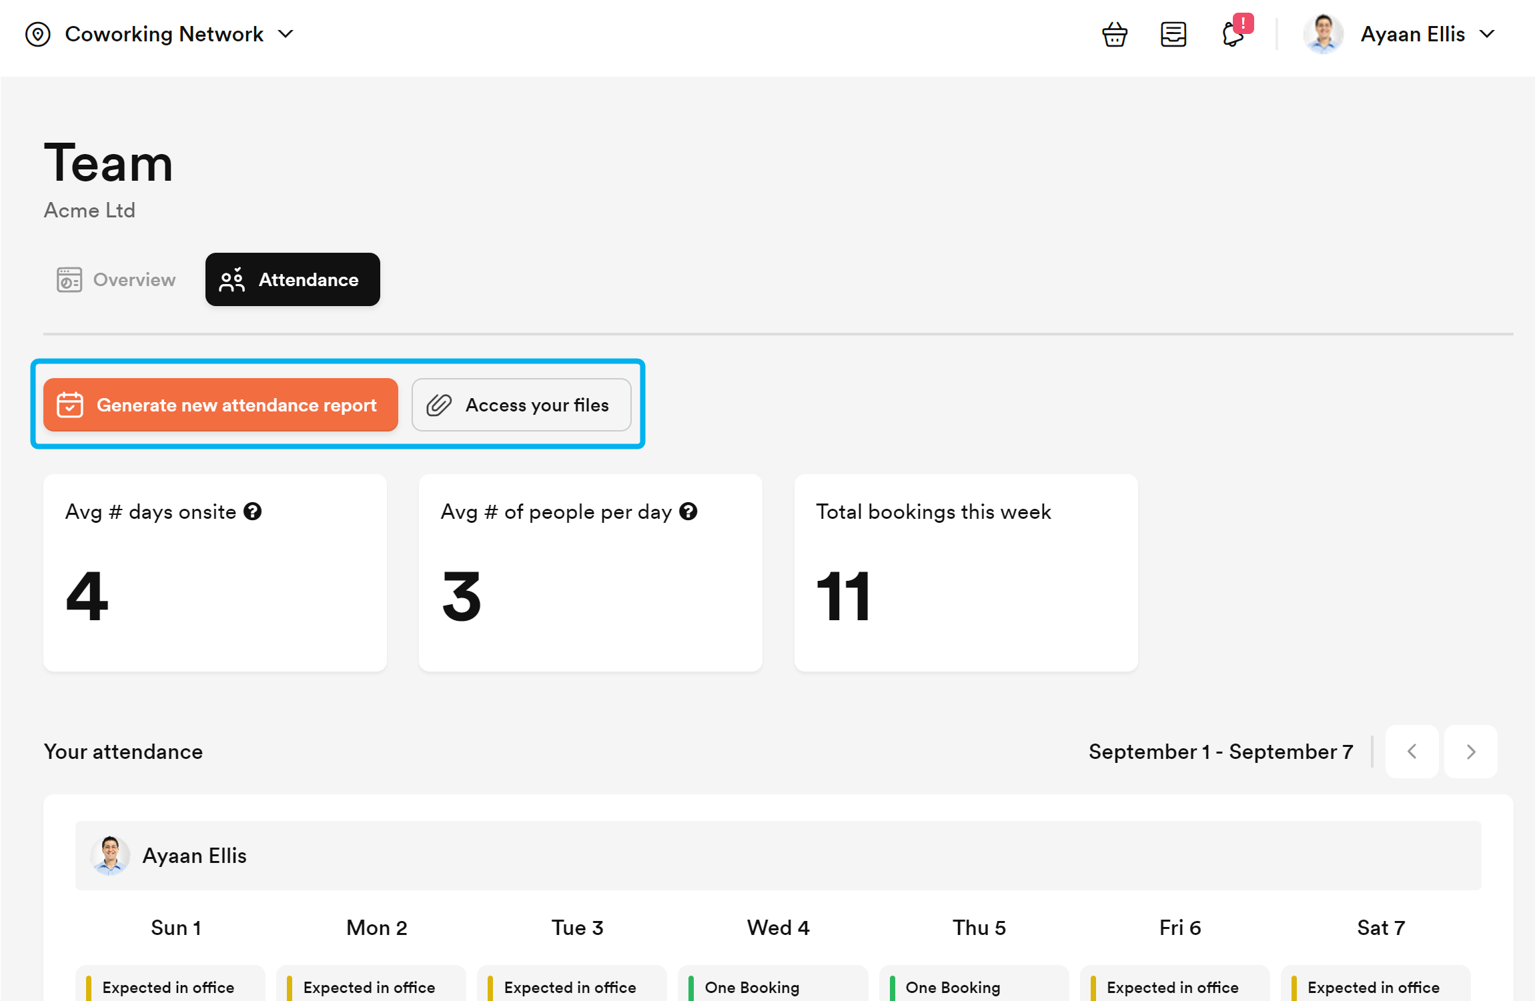The width and height of the screenshot is (1535, 1001).
Task: Open Tuesday's Expected in office entry
Action: (x=572, y=984)
